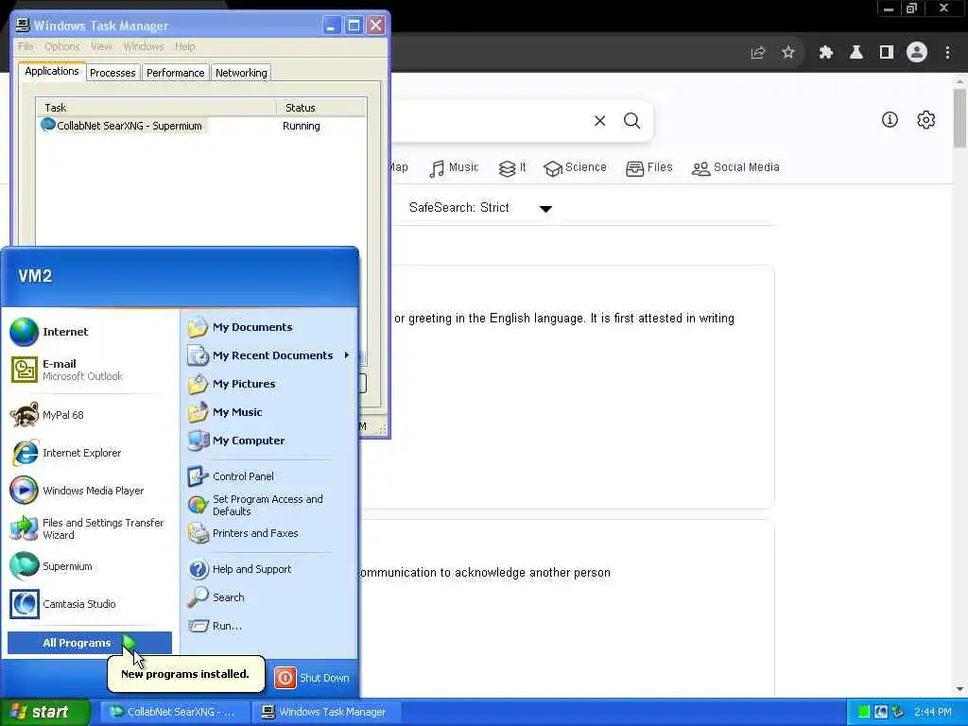Open SearXNG preferences gear icon

coord(926,120)
